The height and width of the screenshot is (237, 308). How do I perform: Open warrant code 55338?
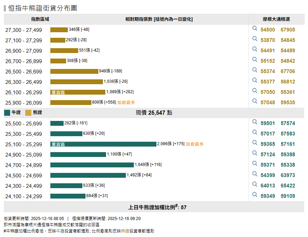click(288, 165)
